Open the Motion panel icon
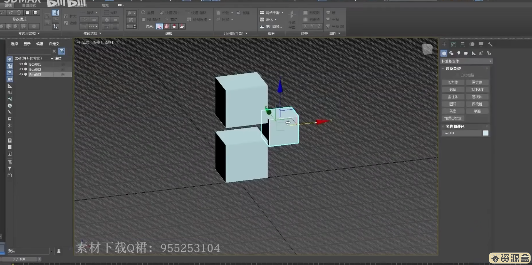This screenshot has width=532, height=265. (472, 44)
